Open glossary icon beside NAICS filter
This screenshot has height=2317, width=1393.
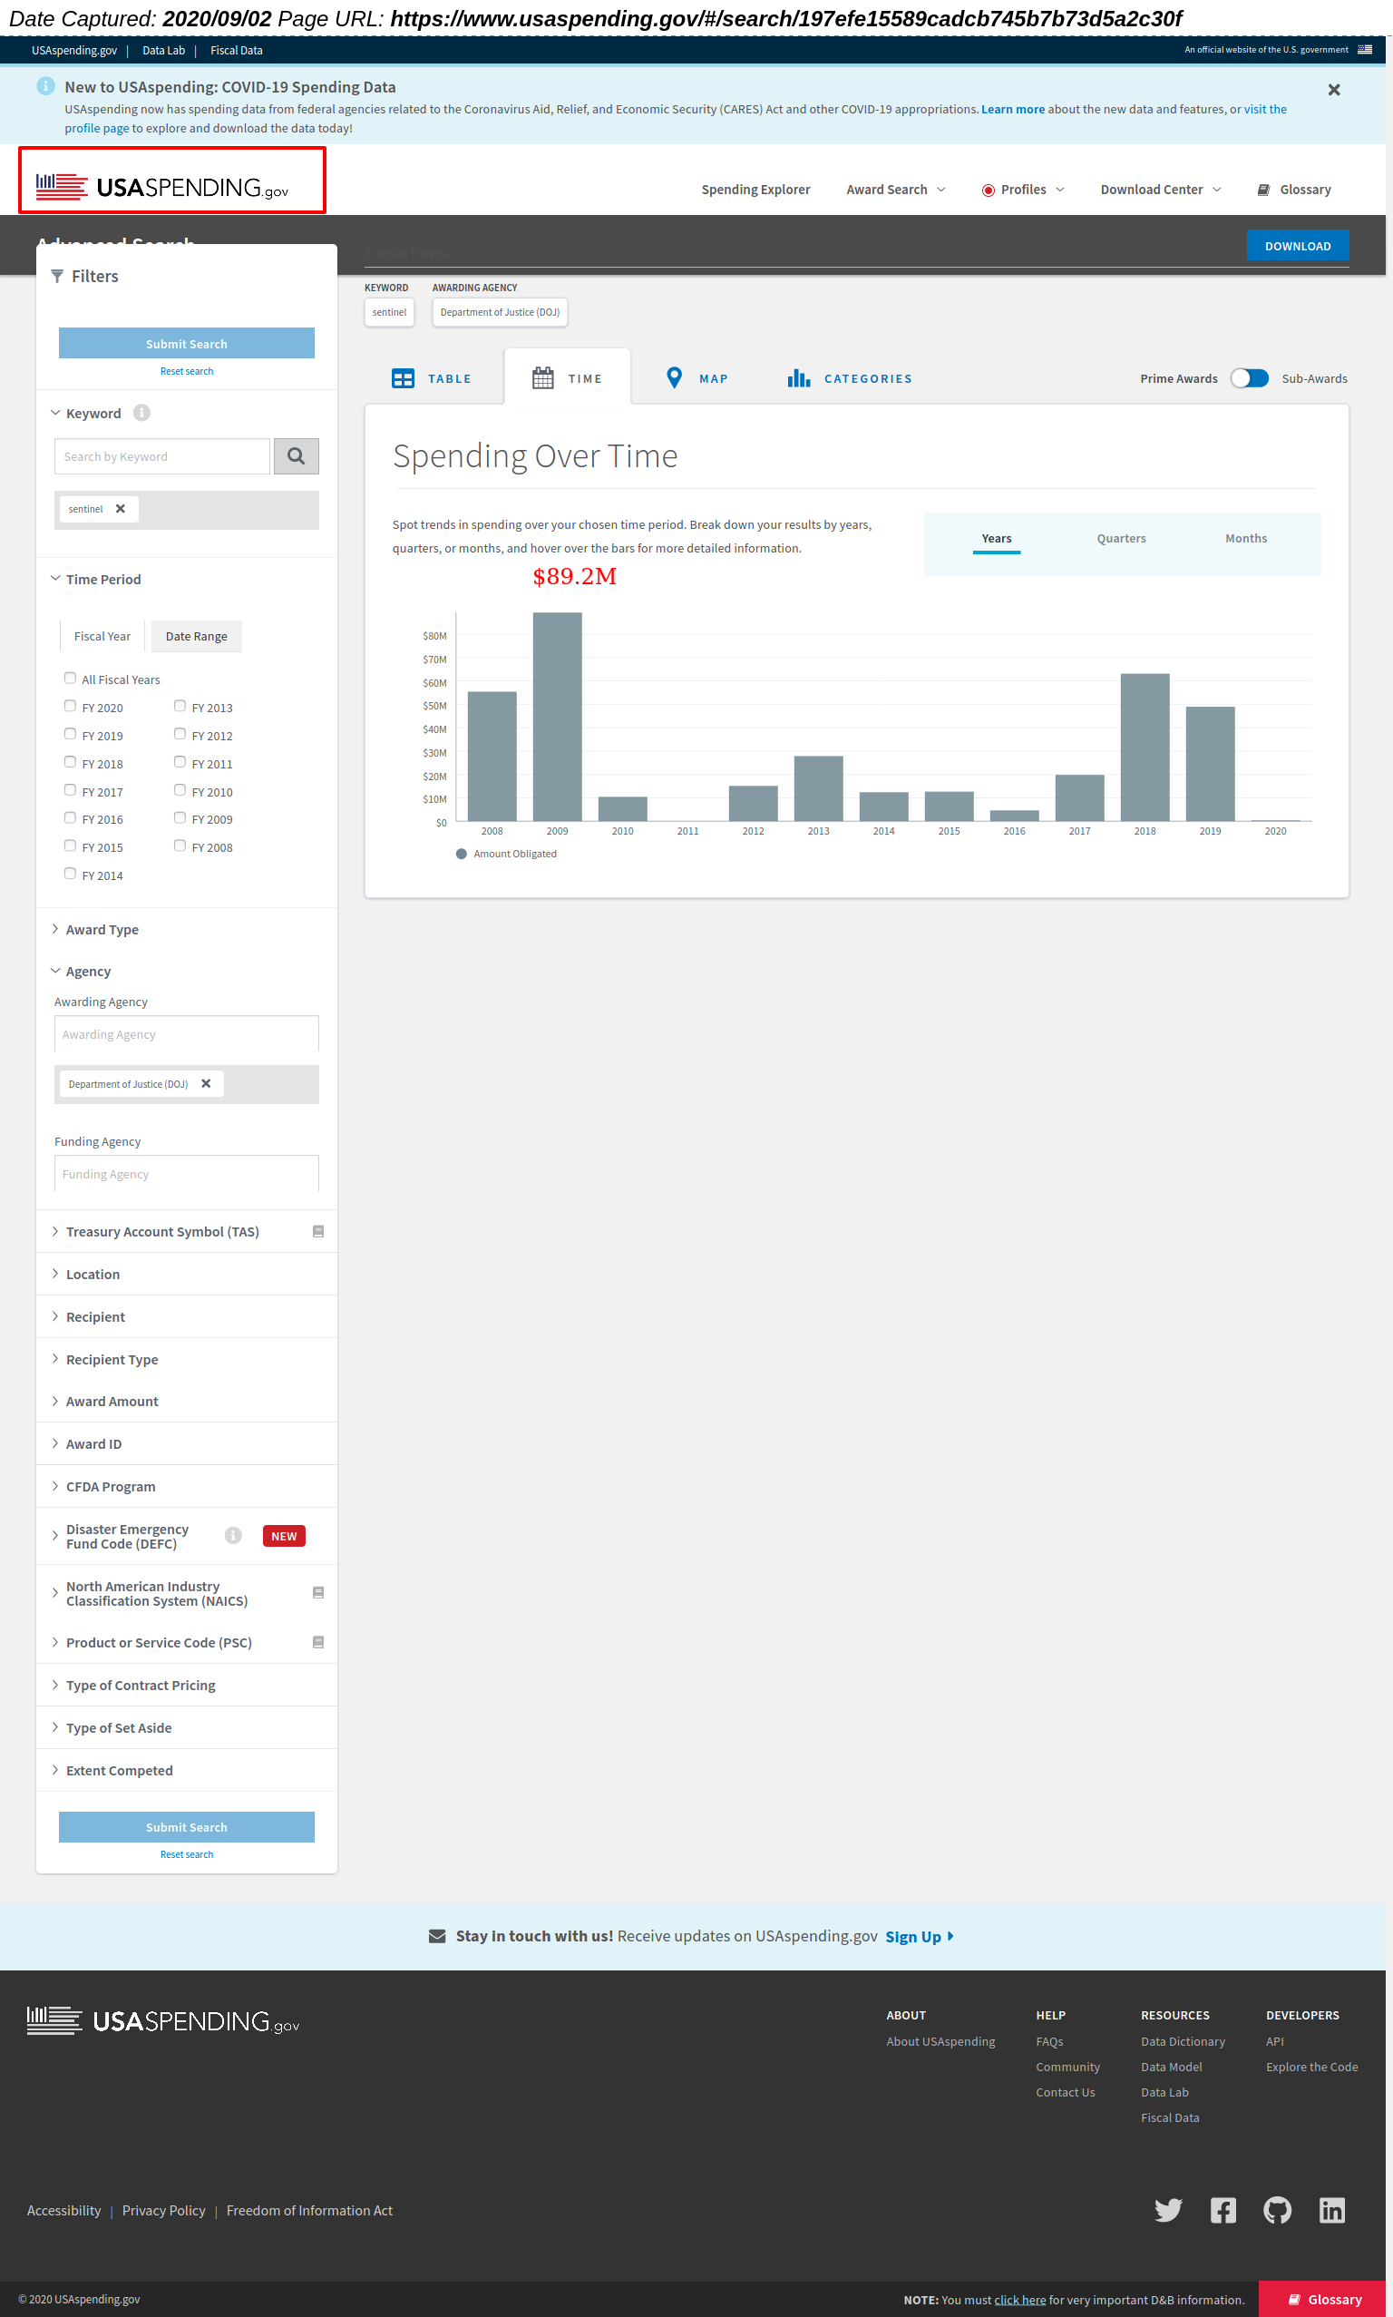(x=318, y=1592)
